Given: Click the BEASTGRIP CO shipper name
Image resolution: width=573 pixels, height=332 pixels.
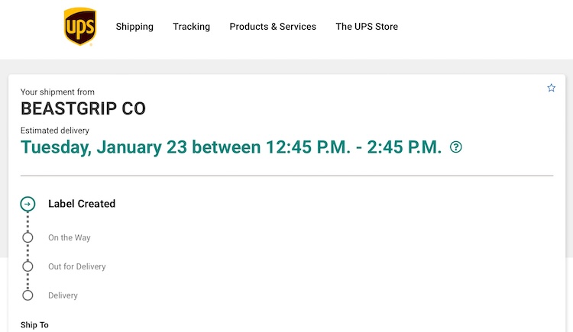Looking at the screenshot, I should (x=83, y=108).
